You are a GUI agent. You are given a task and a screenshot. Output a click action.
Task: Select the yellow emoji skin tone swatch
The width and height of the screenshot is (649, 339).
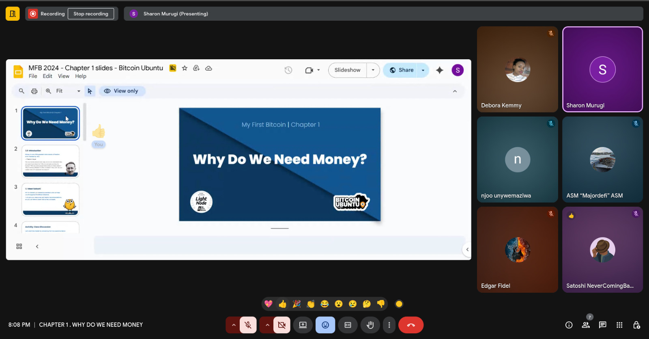(399, 304)
